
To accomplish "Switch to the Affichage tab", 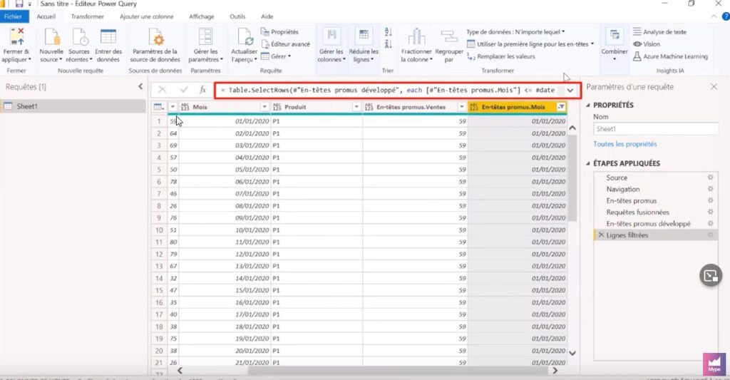I will tap(202, 16).
